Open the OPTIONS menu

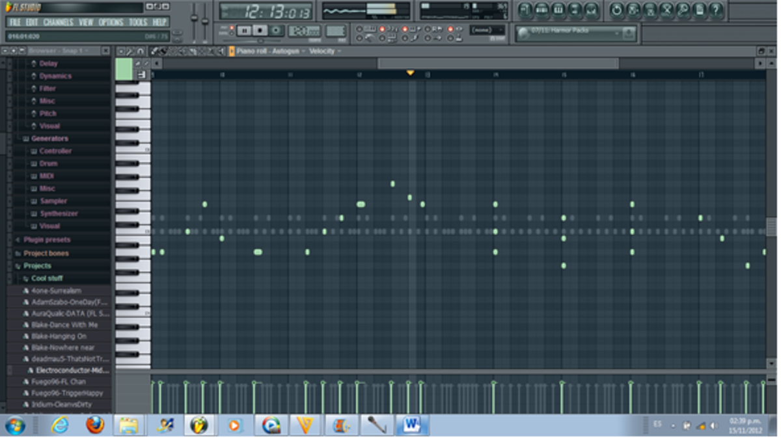[111, 22]
